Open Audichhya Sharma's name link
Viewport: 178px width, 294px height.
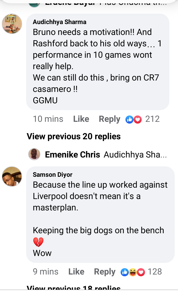(60, 22)
